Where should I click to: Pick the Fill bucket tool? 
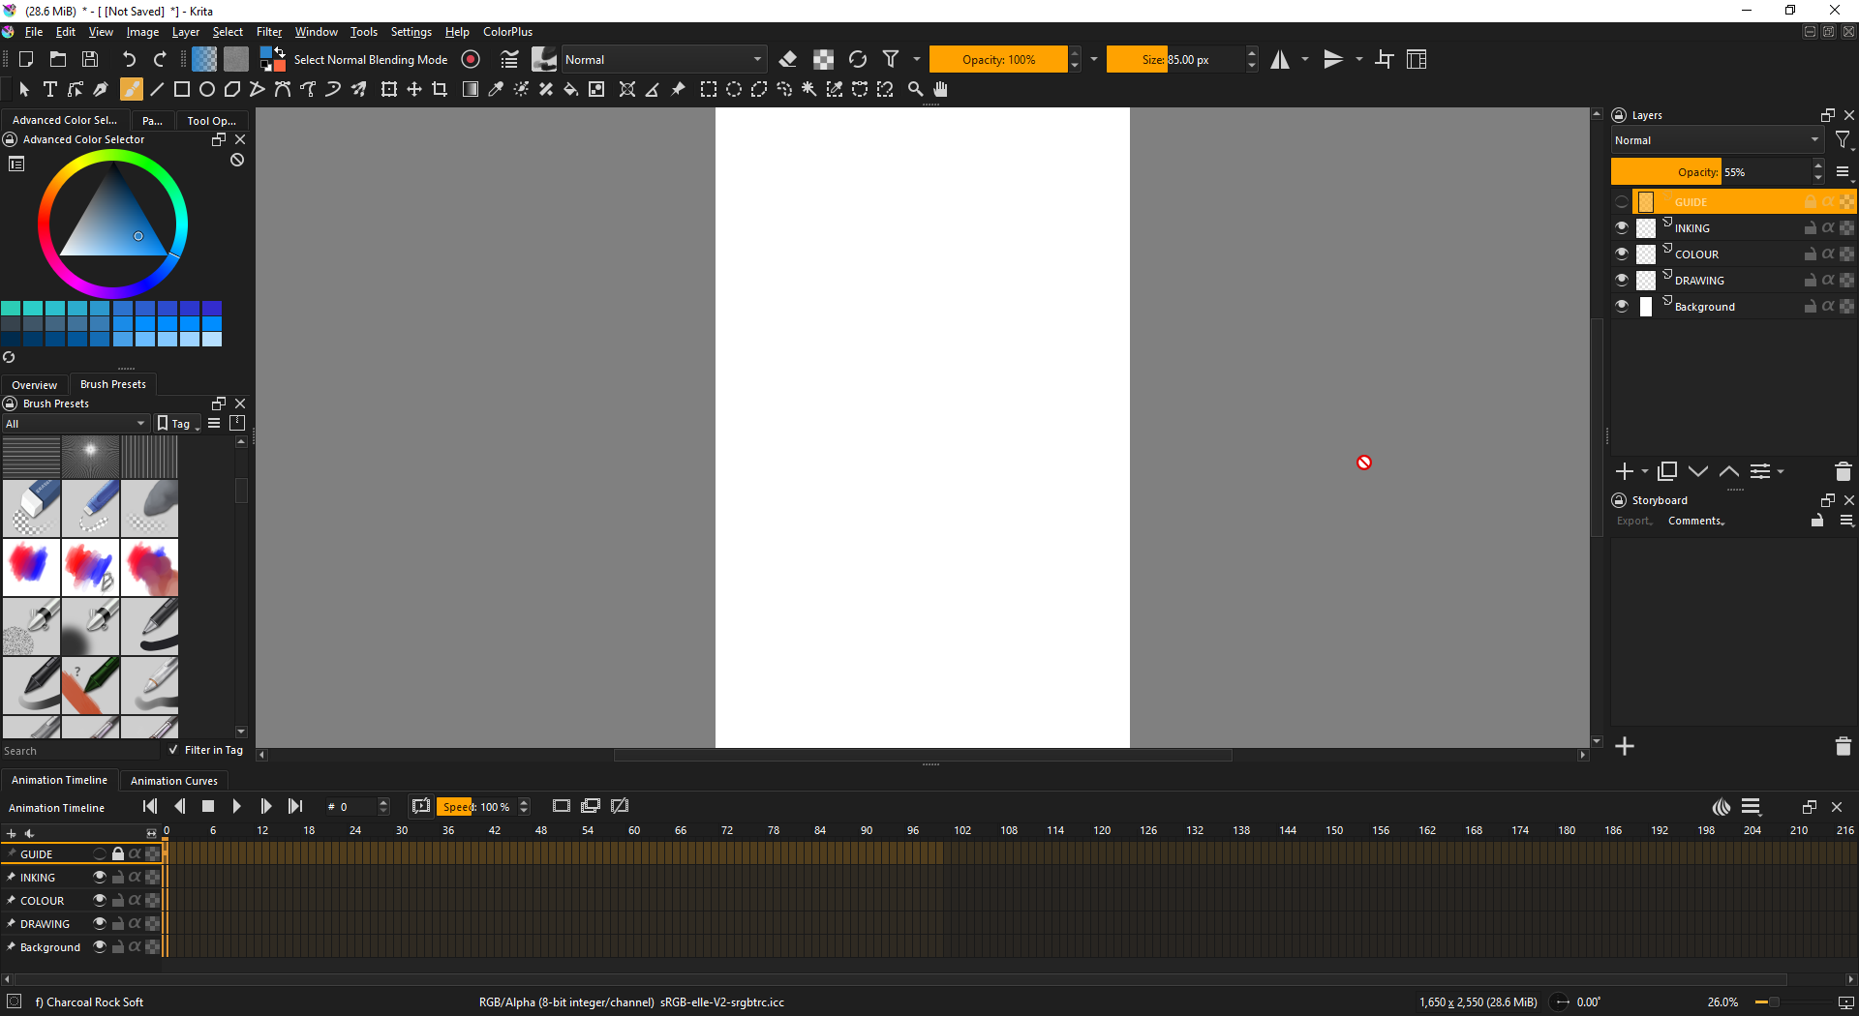(x=571, y=89)
